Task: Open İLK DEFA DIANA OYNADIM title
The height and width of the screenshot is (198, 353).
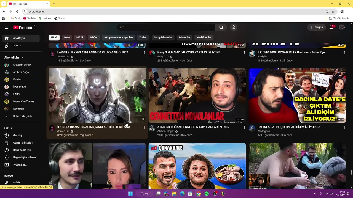Action: pyautogui.click(x=93, y=127)
